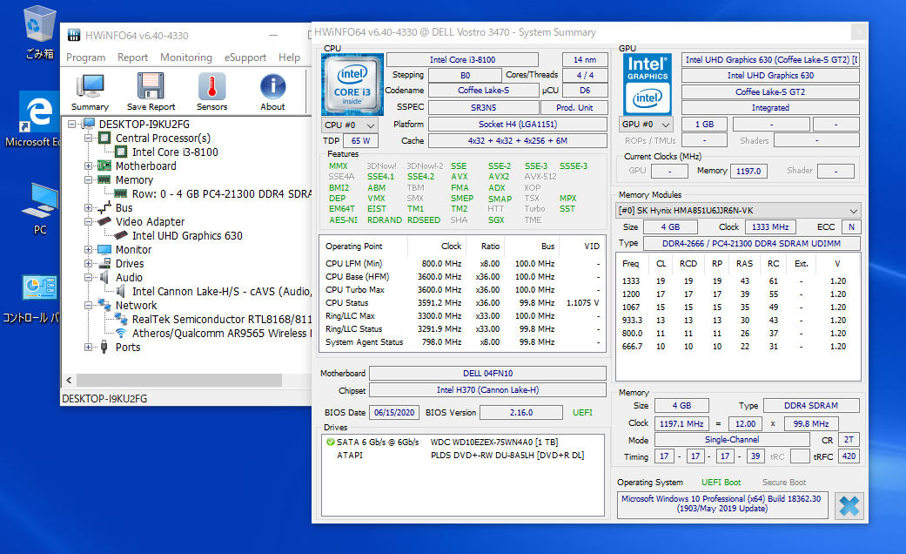The image size is (906, 554).
Task: Click the blue X close icon in summary
Action: click(x=849, y=506)
